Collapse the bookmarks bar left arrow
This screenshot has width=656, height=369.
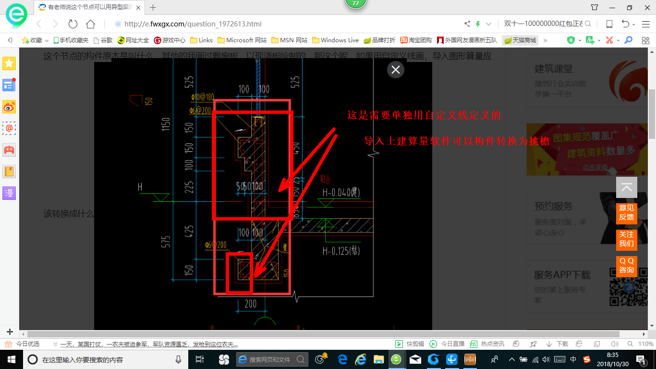point(10,40)
